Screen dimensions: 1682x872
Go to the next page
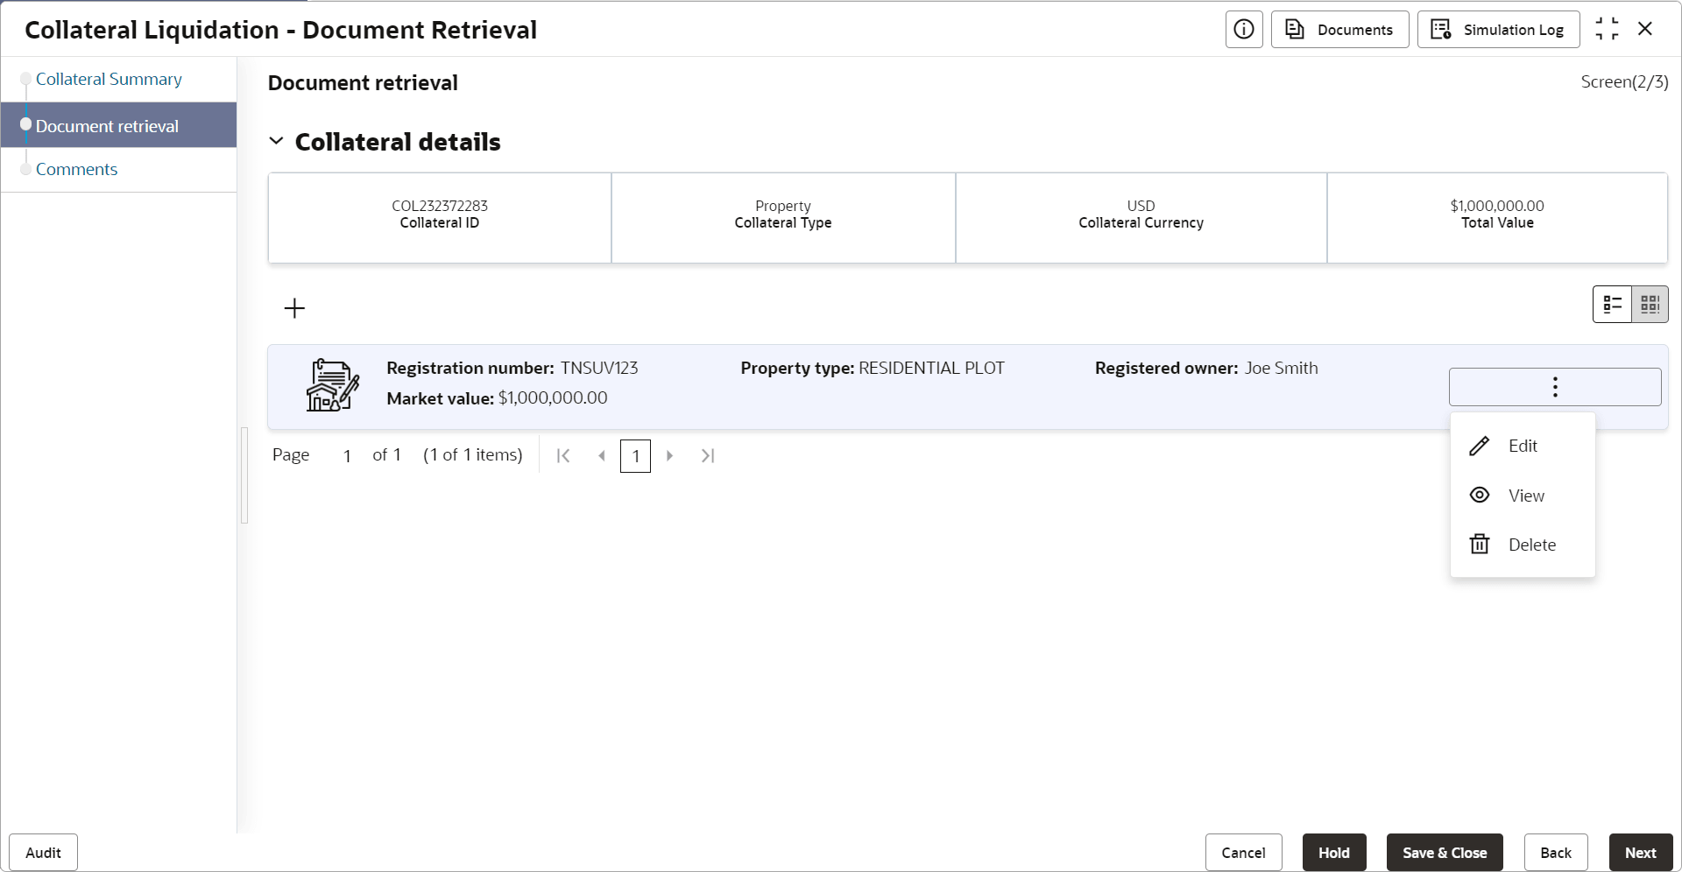coord(670,456)
